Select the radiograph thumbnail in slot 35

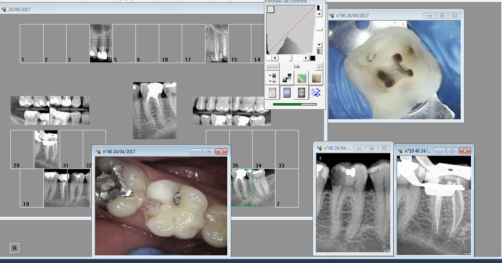[x=241, y=187]
